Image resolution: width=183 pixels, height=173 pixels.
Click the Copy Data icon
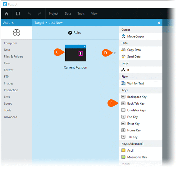(123, 50)
